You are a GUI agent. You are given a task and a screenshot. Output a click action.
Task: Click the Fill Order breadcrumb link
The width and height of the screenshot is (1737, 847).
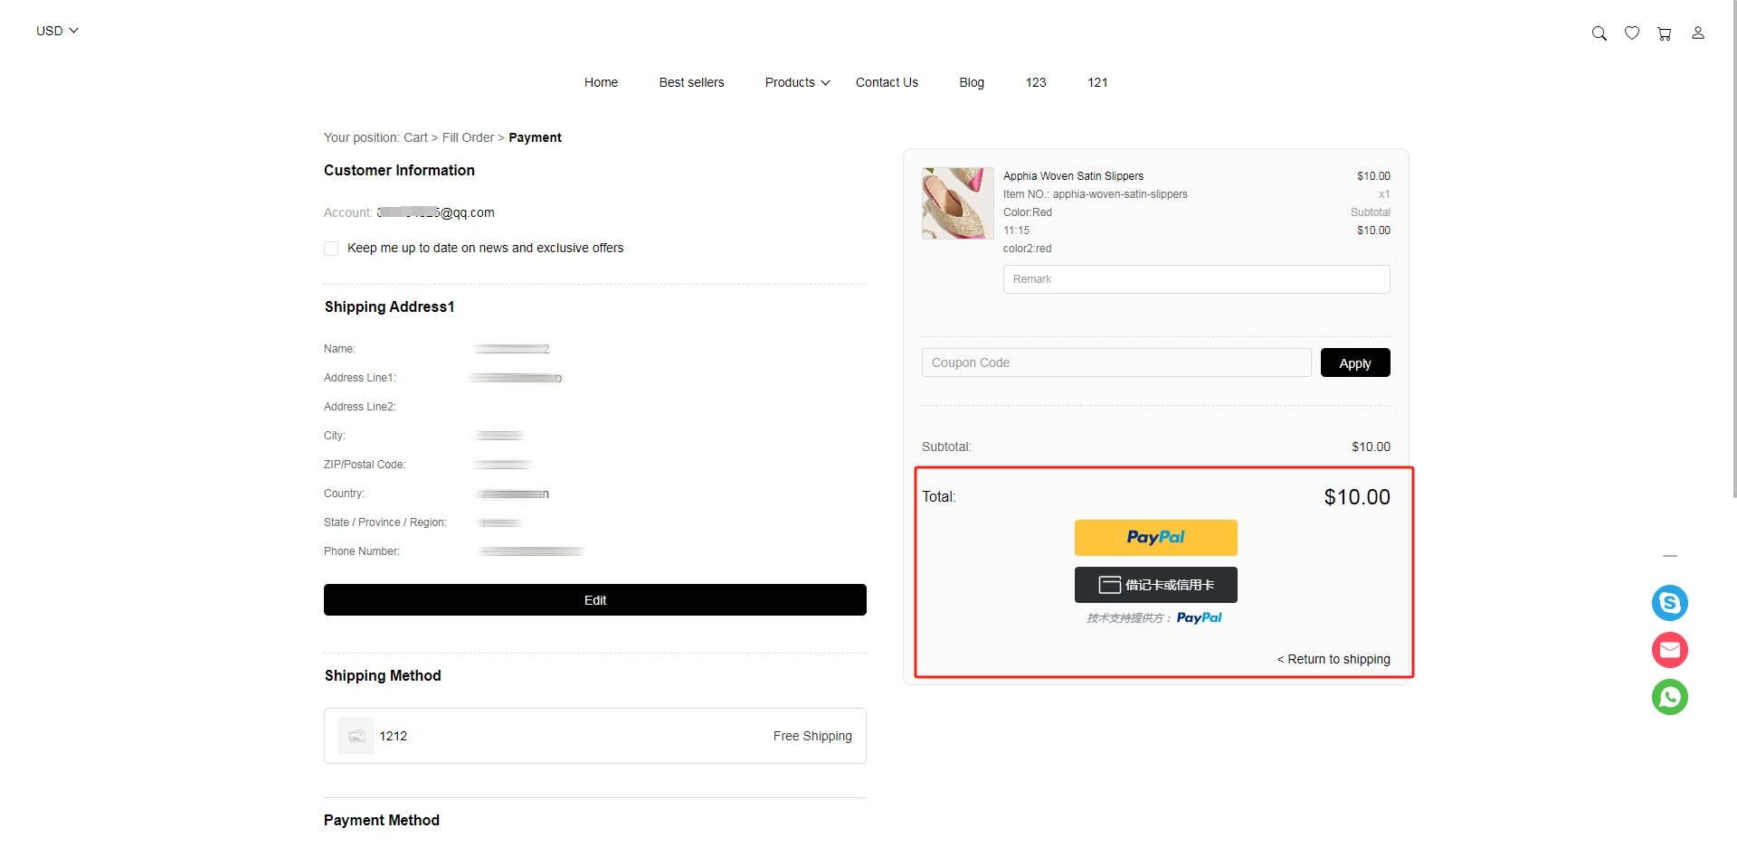point(468,137)
